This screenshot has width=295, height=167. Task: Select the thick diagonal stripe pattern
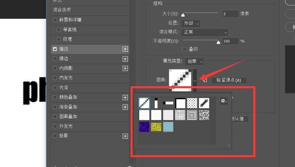(x=204, y=103)
